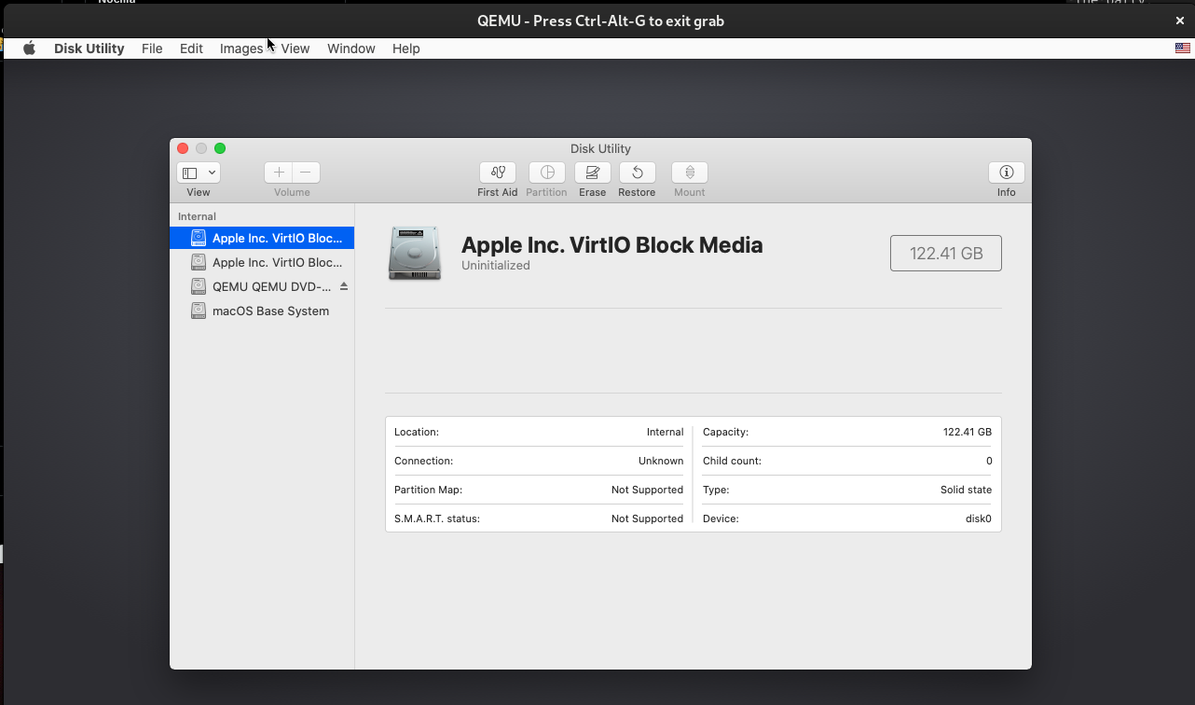1195x705 pixels.
Task: Eject the QEMU DVD drive
Action: pos(344,286)
